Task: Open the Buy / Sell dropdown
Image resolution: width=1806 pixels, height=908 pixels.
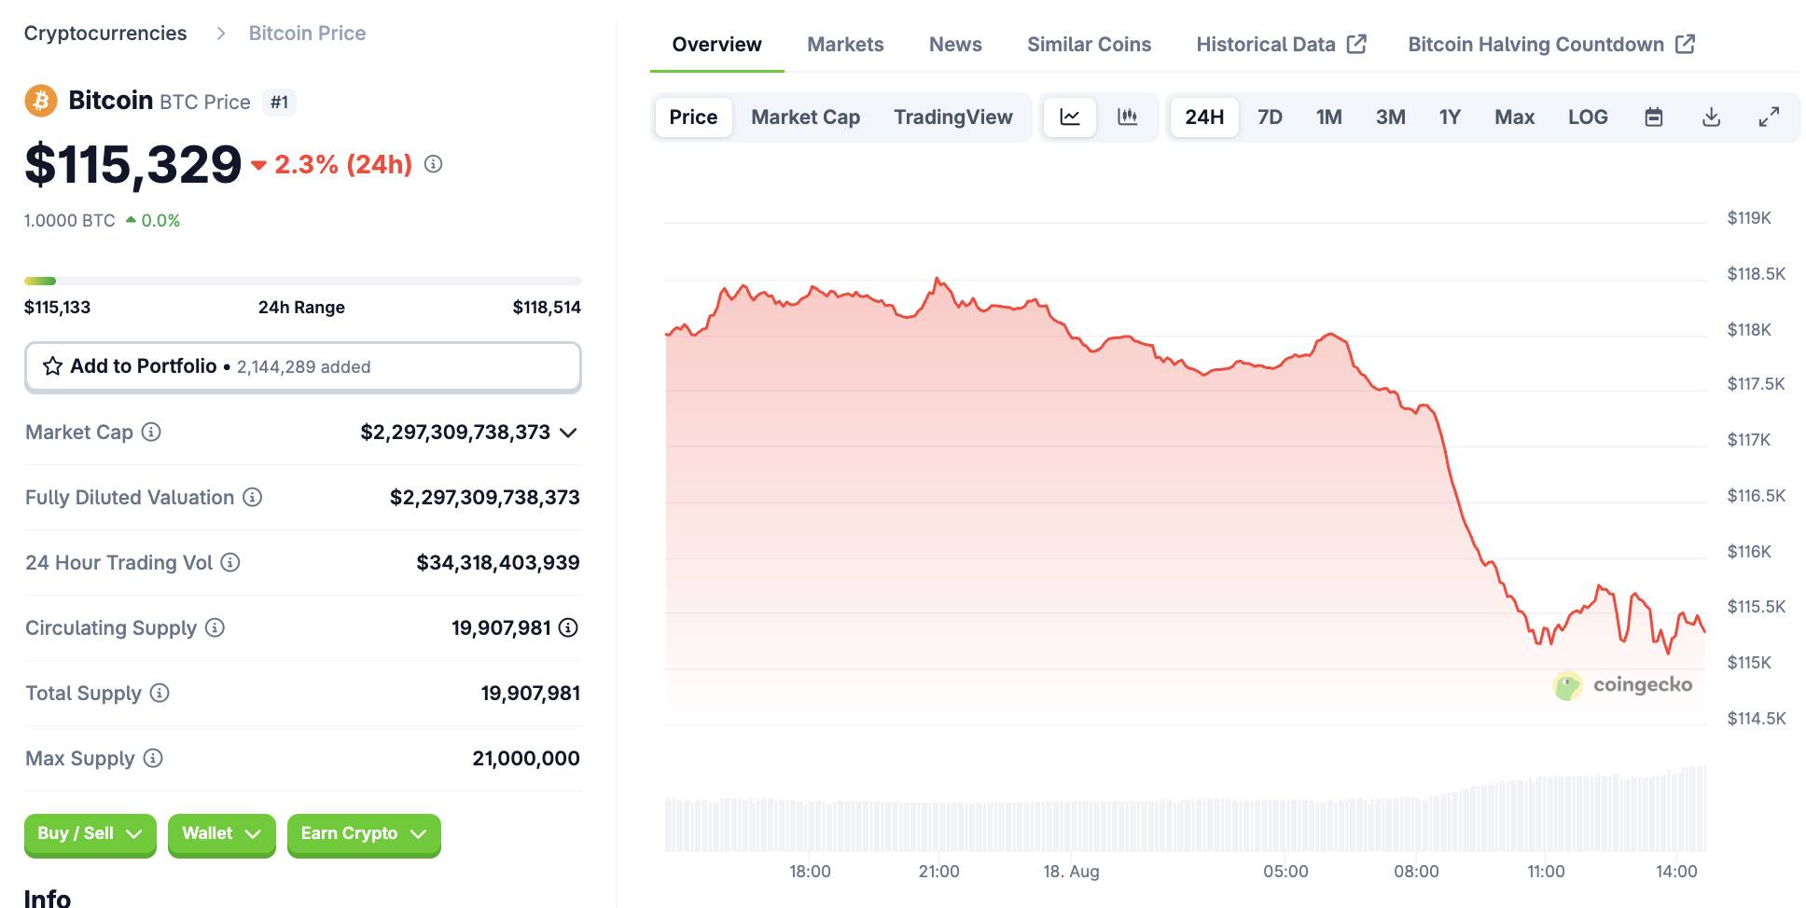Action: point(90,833)
